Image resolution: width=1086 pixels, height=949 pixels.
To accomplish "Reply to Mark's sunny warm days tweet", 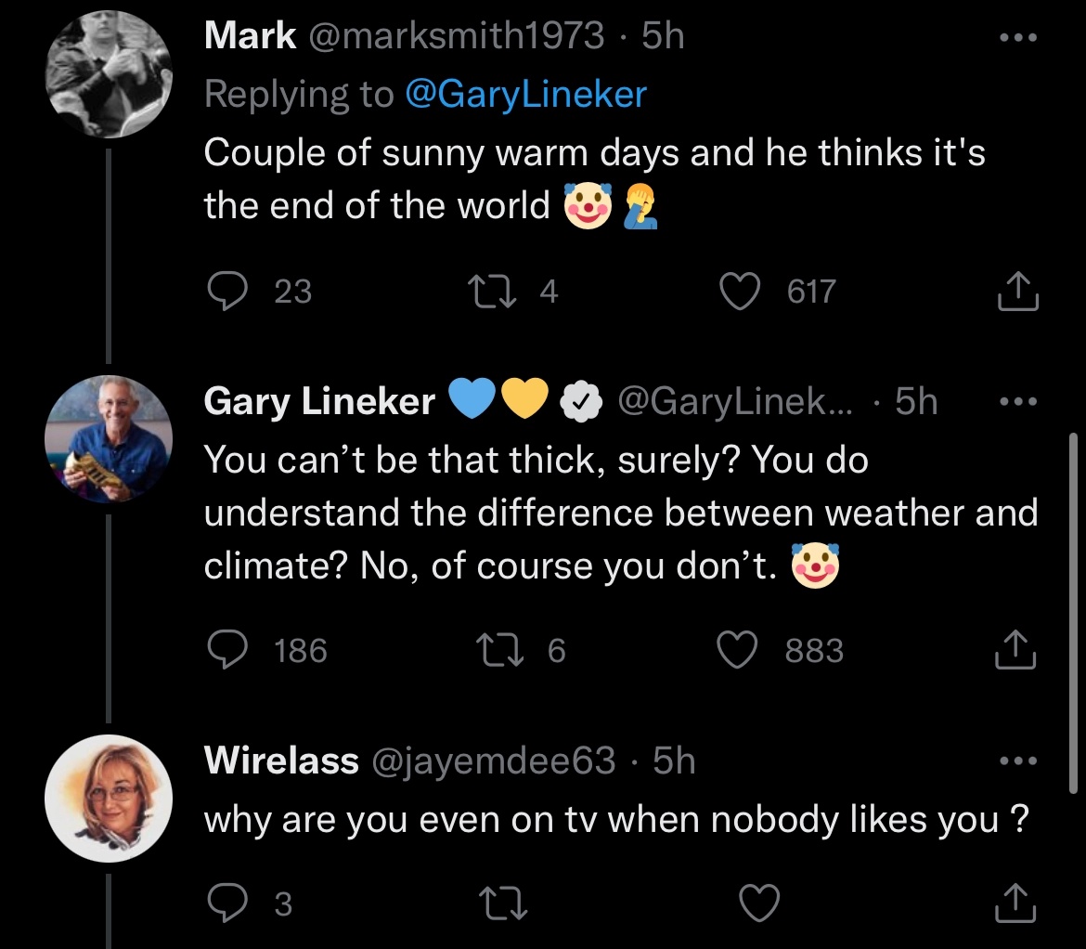I will pos(224,292).
